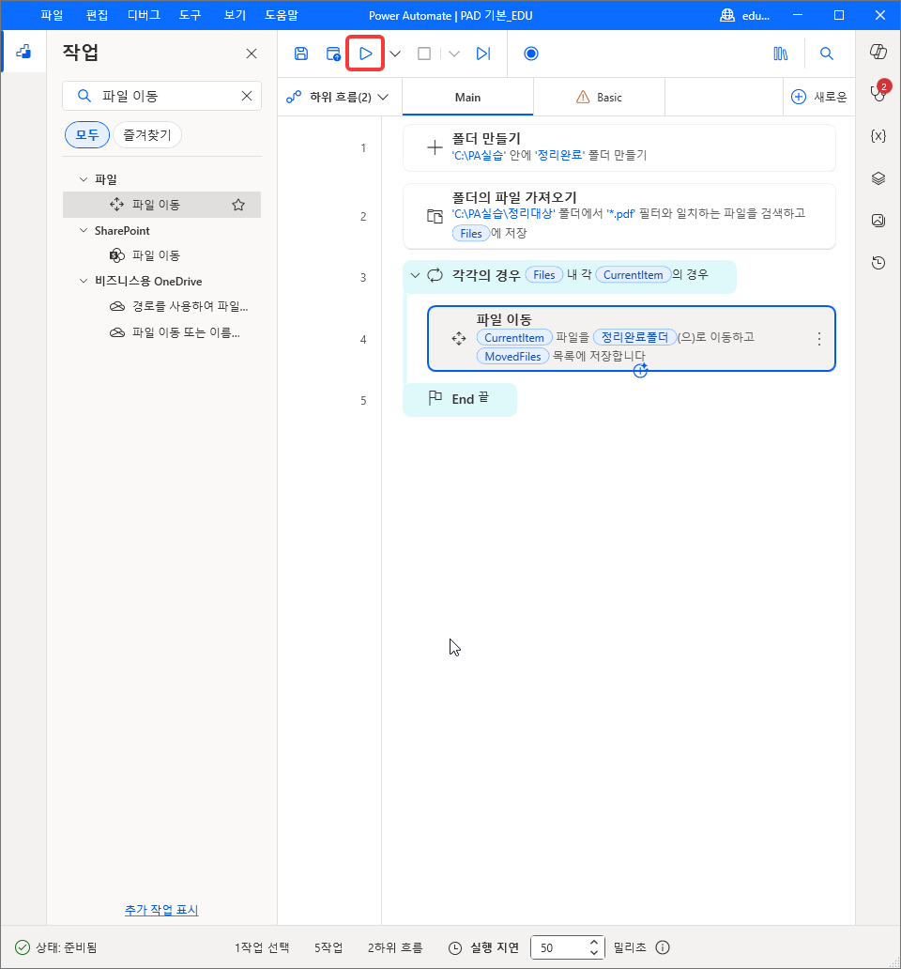Select the End 끝 step
Viewport: 901px width, 969px height.
click(460, 399)
